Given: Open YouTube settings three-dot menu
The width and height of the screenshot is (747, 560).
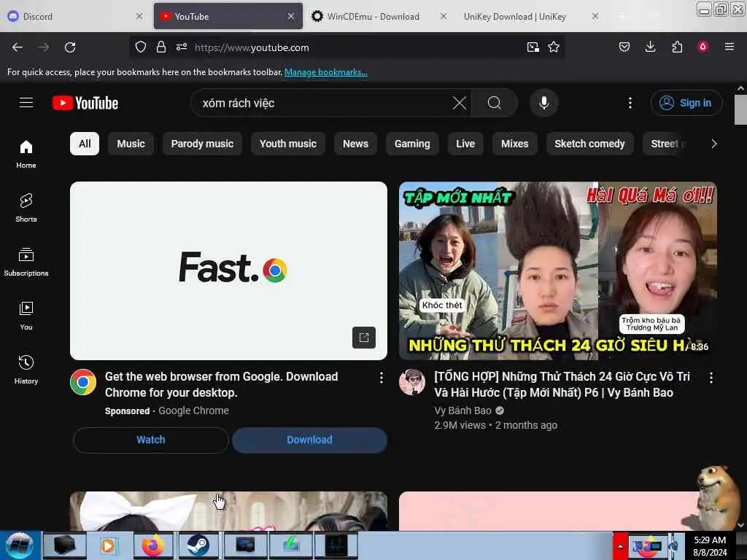Looking at the screenshot, I should [630, 103].
